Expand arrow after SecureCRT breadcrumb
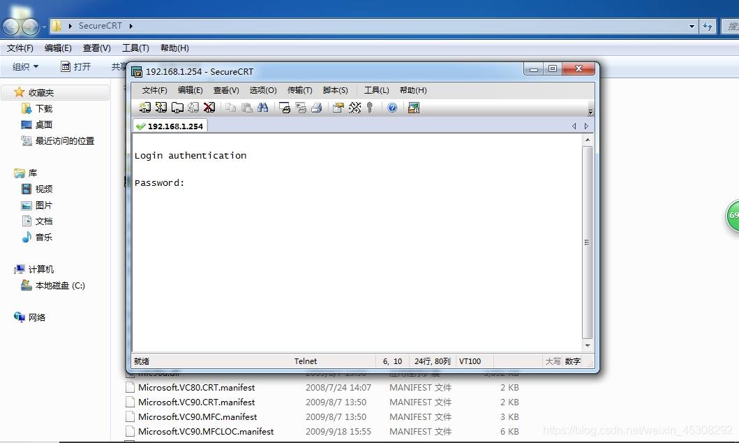The height and width of the screenshot is (443, 739). point(130,26)
